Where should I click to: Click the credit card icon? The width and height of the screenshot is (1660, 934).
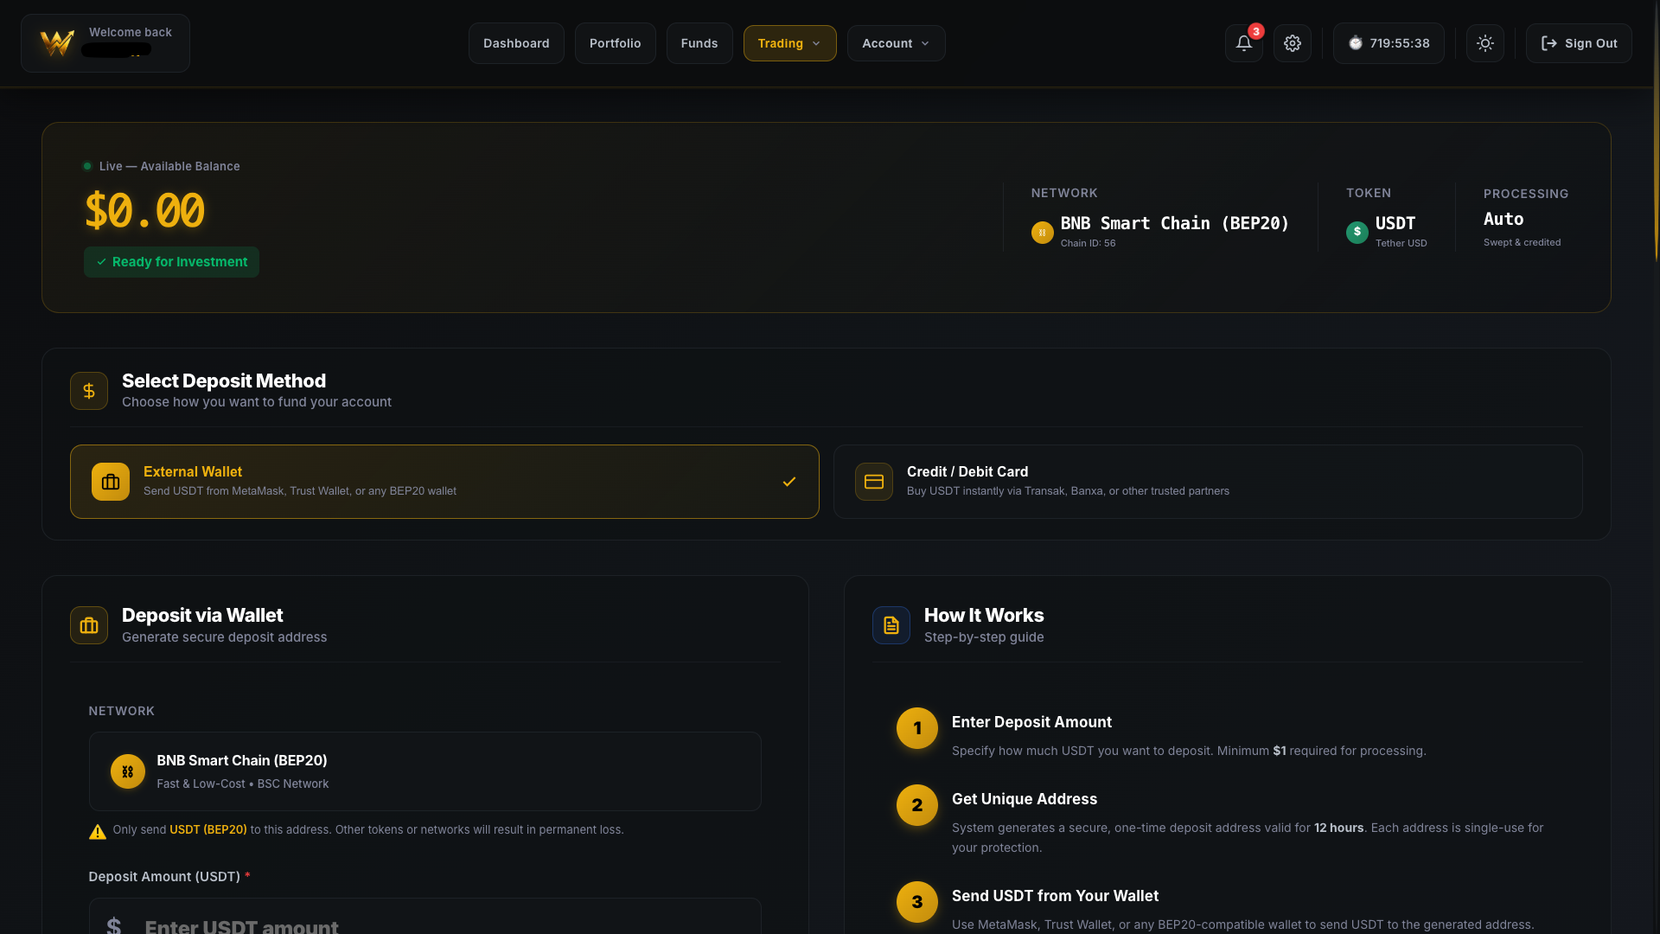point(874,482)
